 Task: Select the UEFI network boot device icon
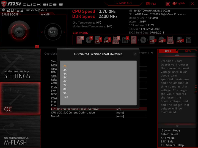[125, 40]
